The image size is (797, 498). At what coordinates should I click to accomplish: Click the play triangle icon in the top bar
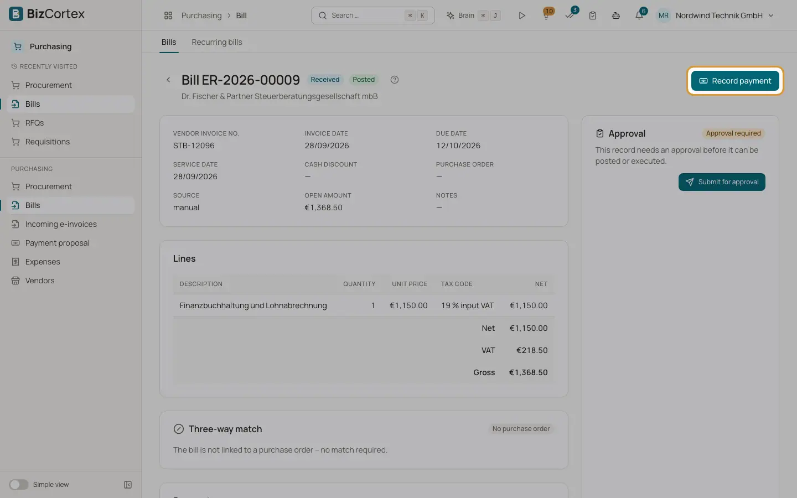coord(522,15)
